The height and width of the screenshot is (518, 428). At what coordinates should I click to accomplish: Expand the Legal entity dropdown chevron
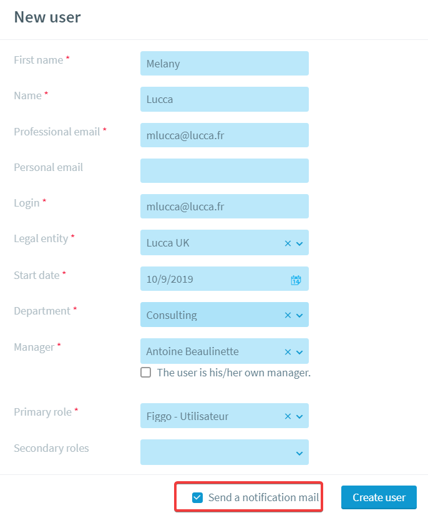[x=299, y=244]
